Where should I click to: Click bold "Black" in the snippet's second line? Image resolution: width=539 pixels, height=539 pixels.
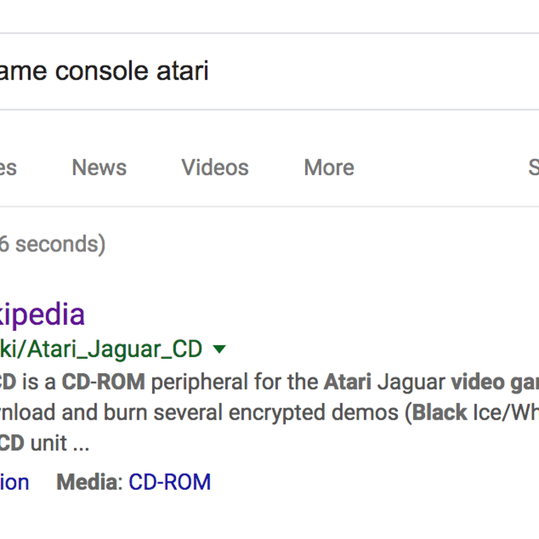point(439,412)
